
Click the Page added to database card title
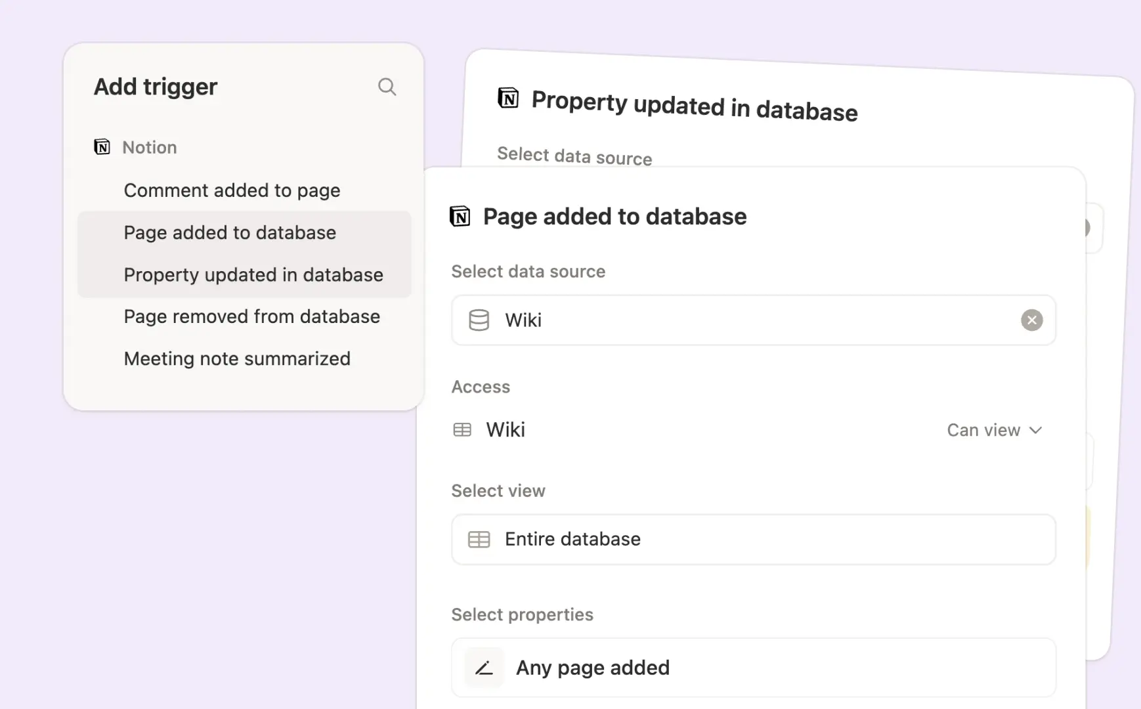[x=615, y=217]
